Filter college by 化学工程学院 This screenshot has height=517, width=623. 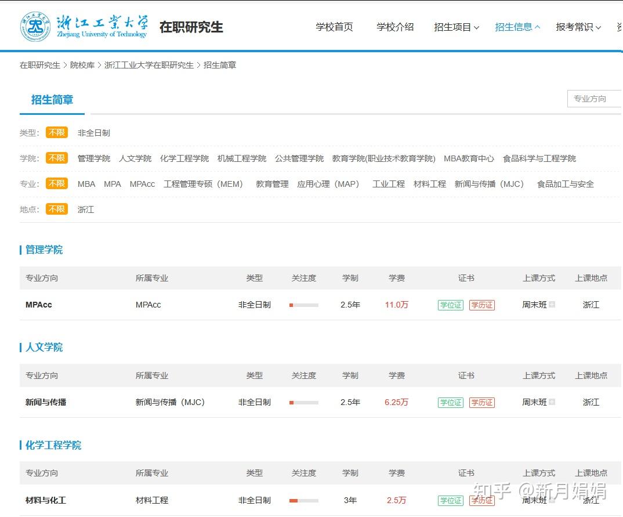184,158
